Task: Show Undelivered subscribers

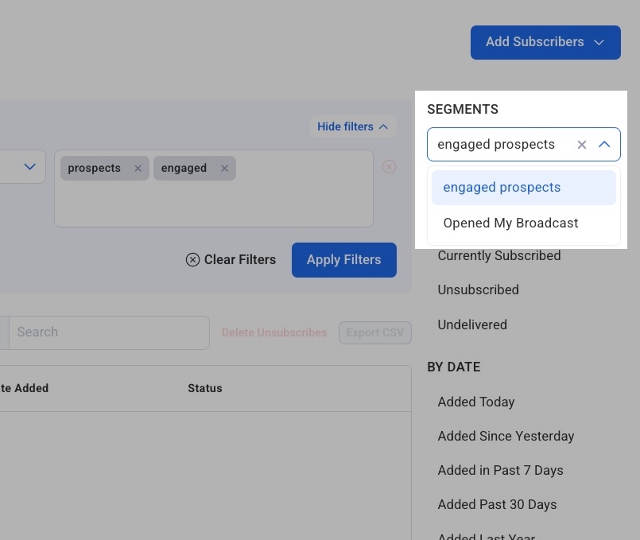Action: pyautogui.click(x=471, y=324)
